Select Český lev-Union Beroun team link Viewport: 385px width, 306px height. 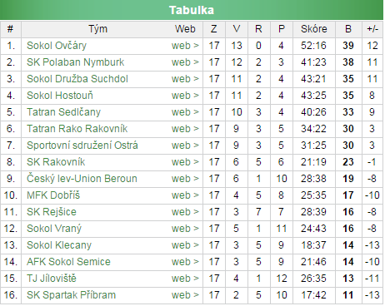pos(82,179)
